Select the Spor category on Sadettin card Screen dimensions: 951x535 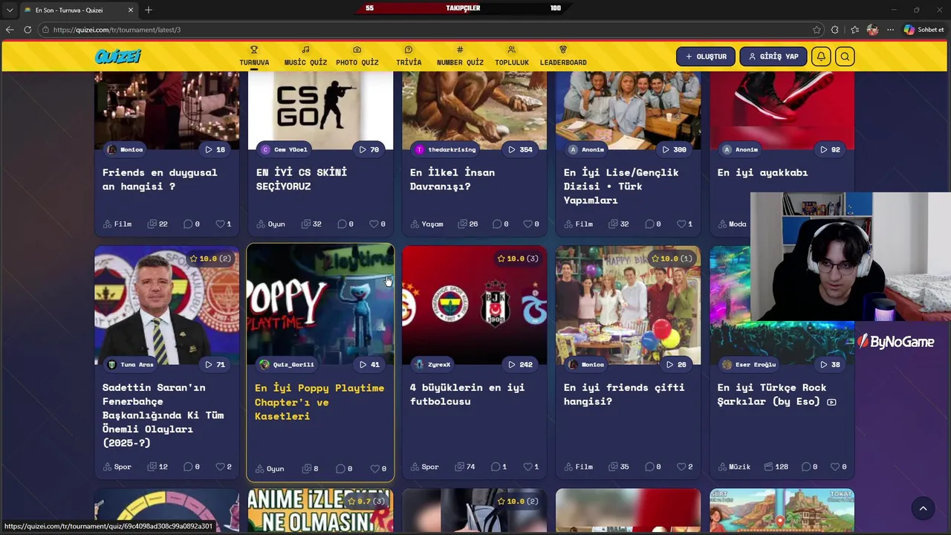[x=117, y=467]
